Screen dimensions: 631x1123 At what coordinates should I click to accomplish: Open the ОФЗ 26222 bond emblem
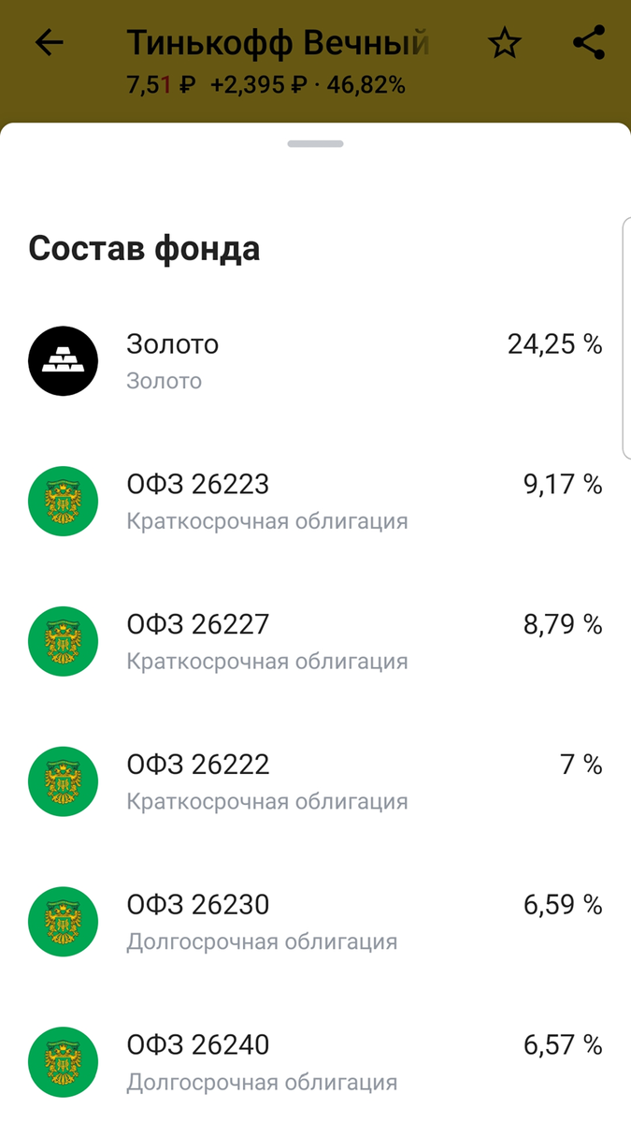point(63,781)
